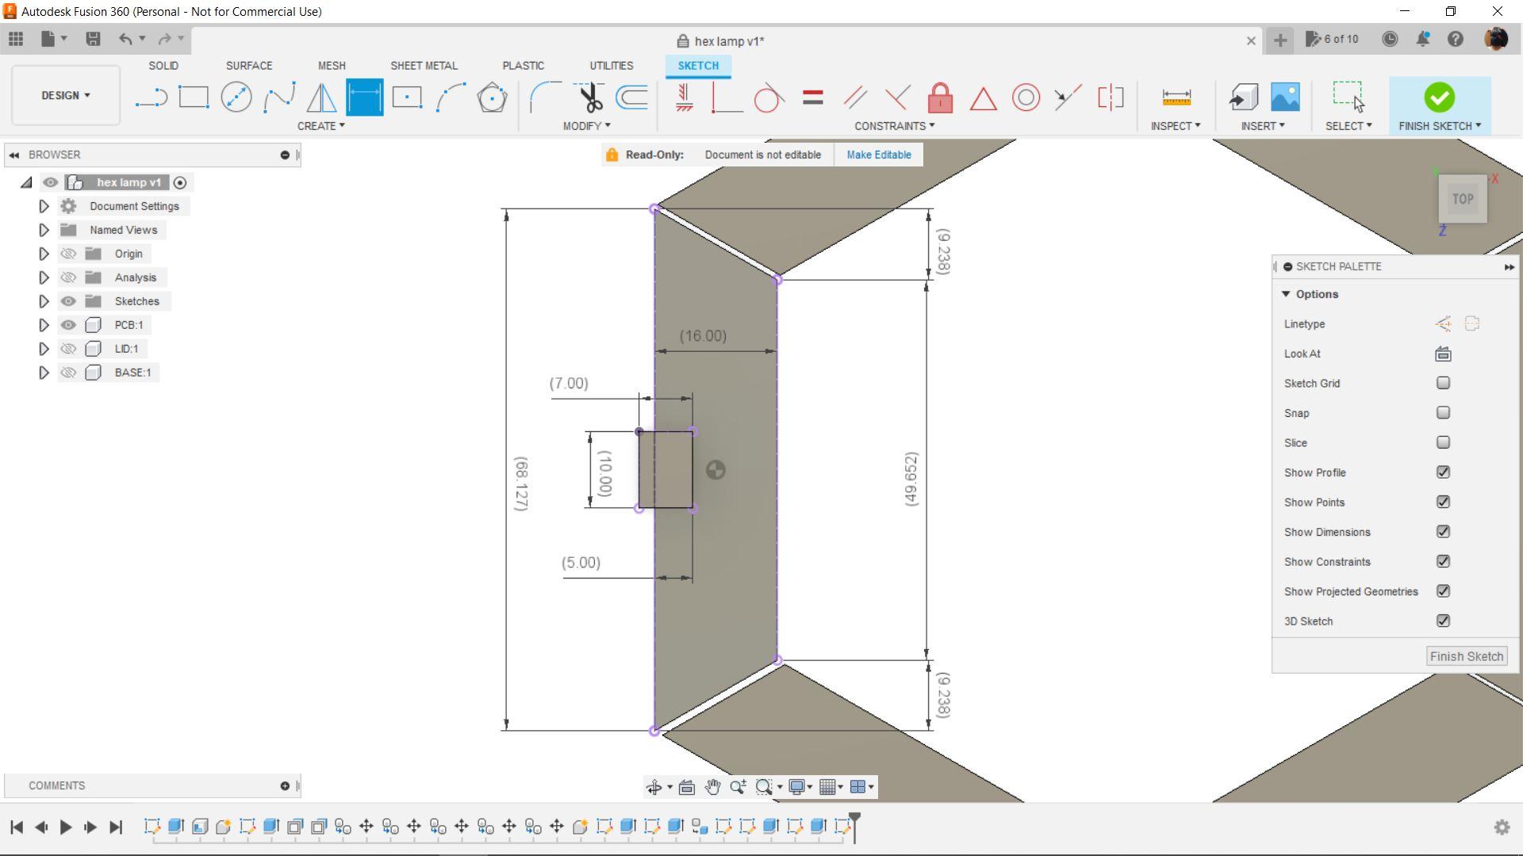This screenshot has height=856, width=1523.
Task: Click the timeline play button
Action: click(x=66, y=827)
